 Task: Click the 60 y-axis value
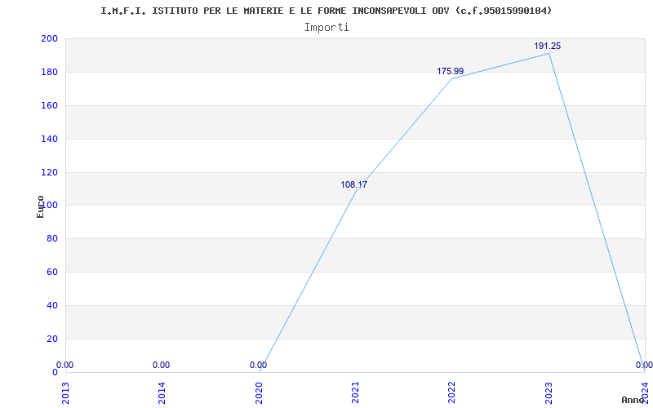(52, 272)
